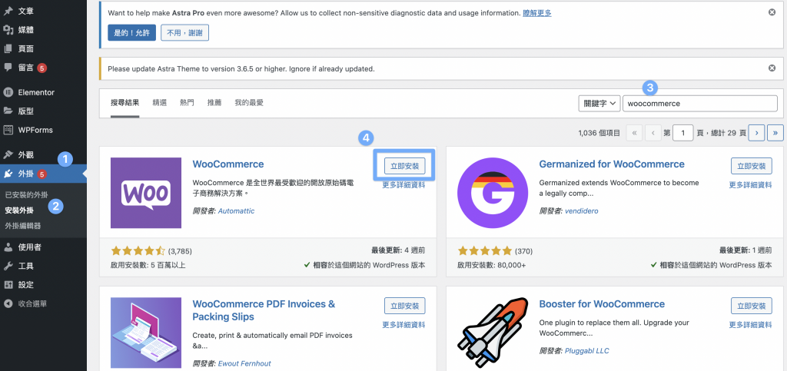Screen dimensions: 787x371
Task: Open developer Pluggabl LLC link
Action: tap(586, 351)
